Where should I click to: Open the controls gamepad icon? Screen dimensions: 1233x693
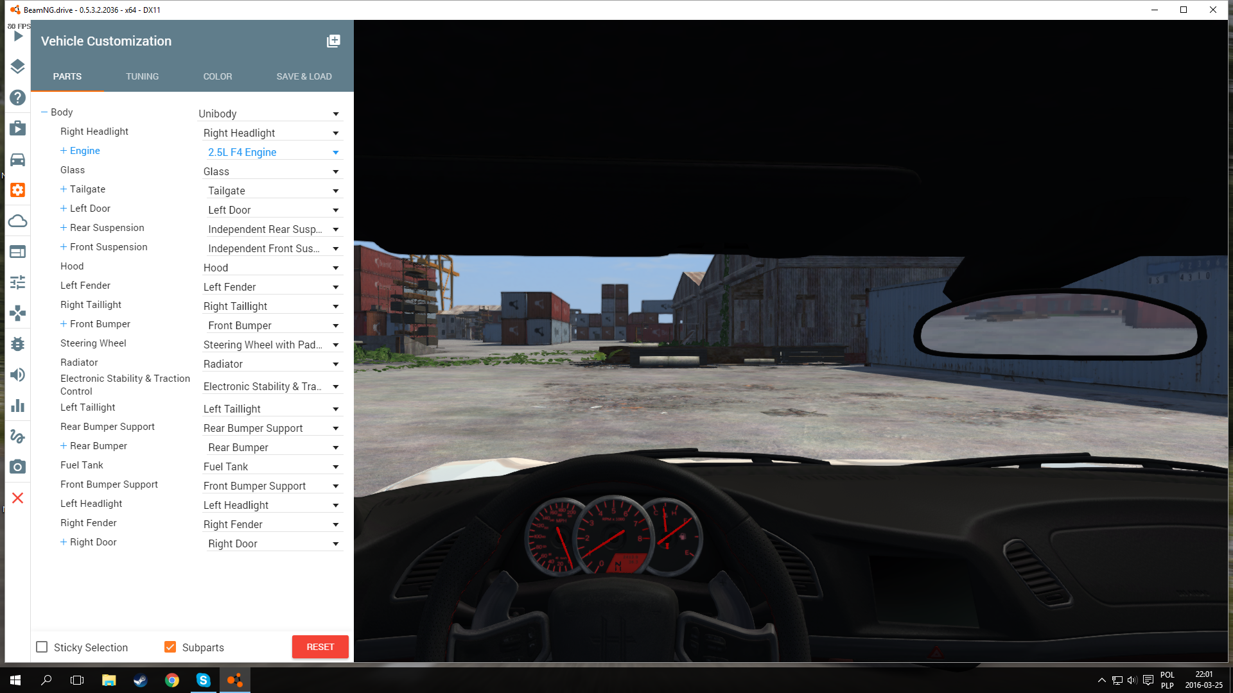pos(18,313)
